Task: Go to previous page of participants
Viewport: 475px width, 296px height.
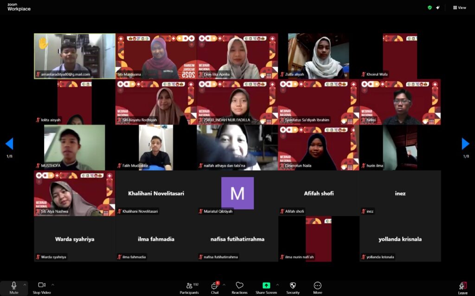Action: click(9, 144)
